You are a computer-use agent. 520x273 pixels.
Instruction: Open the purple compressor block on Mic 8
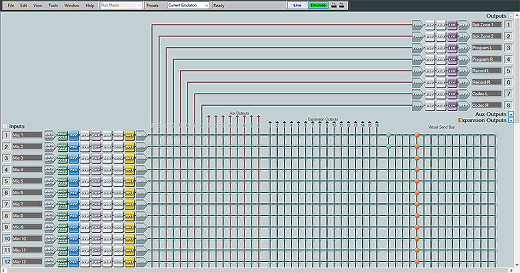tap(96, 215)
